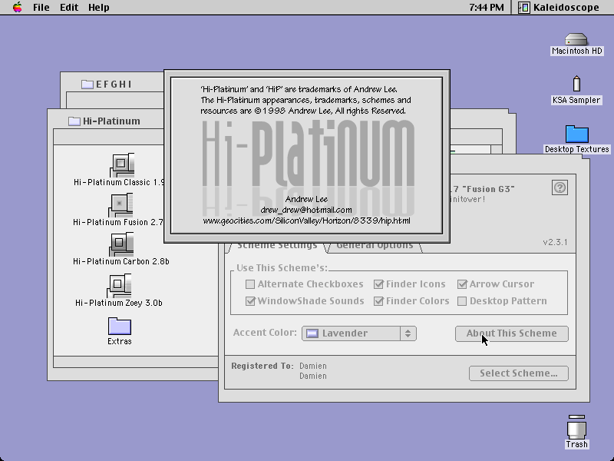Viewport: 614px width, 461px height.
Task: Click the 7:44 PM menu bar clock
Action: point(487,8)
